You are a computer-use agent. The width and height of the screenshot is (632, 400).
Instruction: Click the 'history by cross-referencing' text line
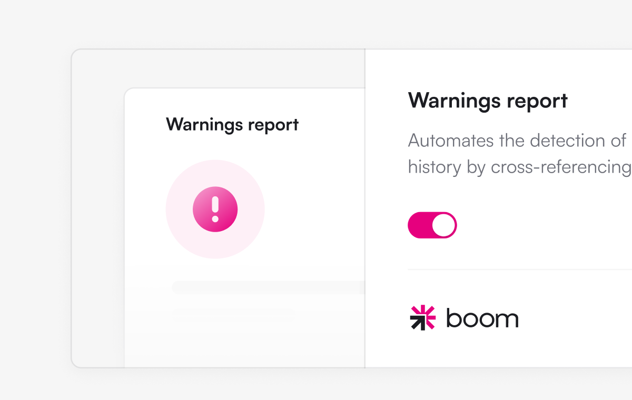(x=520, y=167)
